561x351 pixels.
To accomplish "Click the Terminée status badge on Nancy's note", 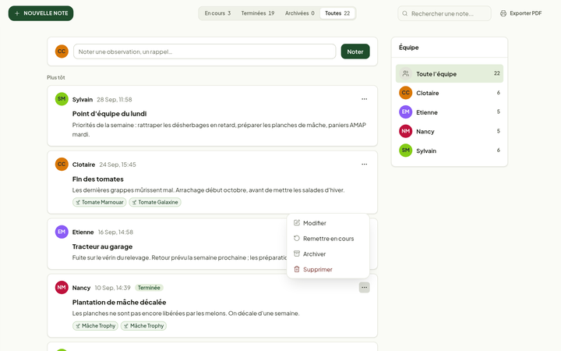I will [x=149, y=288].
